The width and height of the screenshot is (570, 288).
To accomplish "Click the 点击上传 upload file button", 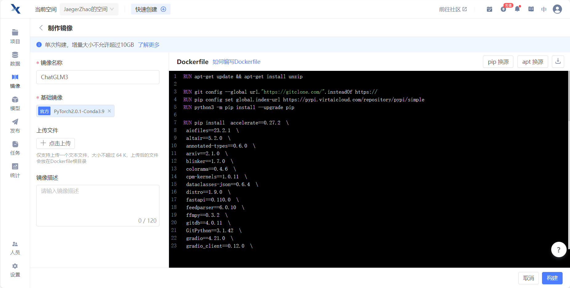I will click(55, 143).
